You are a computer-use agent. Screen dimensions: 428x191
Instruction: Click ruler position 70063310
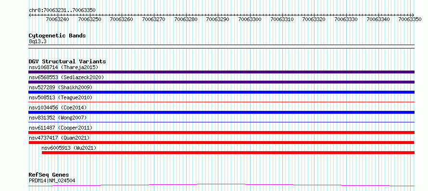click(x=282, y=19)
